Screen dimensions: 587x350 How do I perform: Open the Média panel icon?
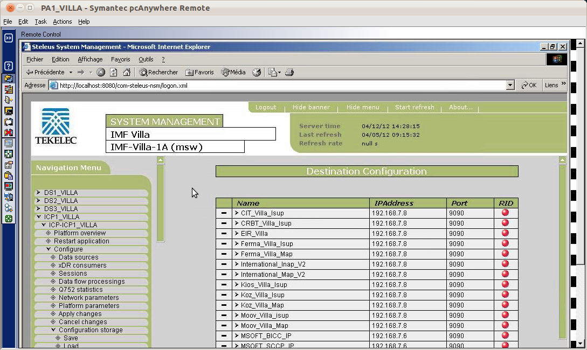click(225, 72)
